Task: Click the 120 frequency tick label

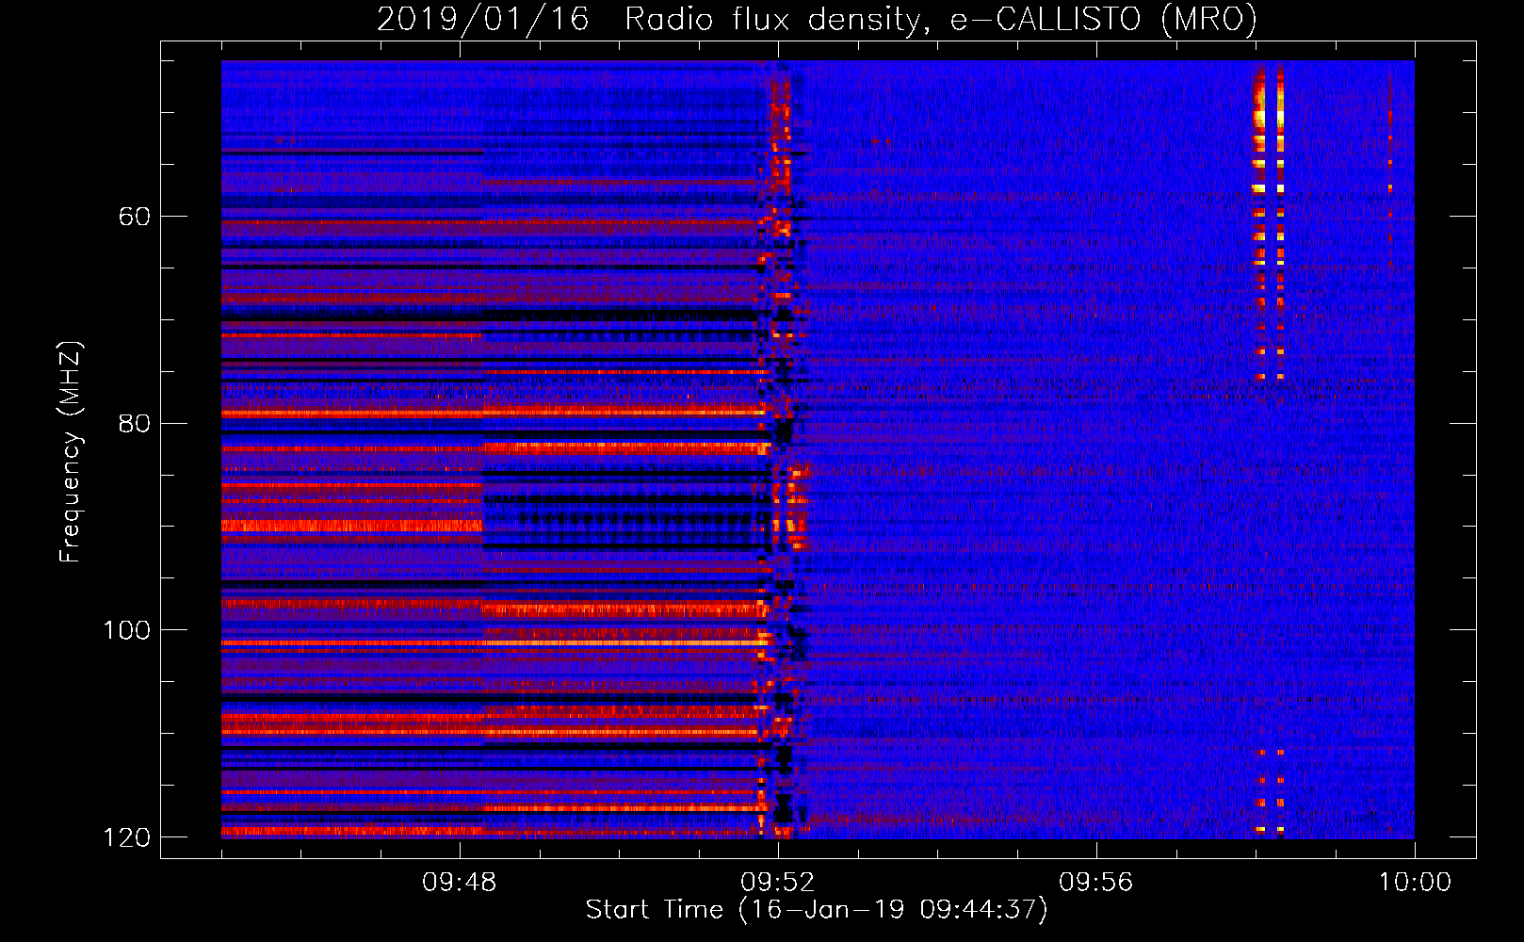Action: pos(126,837)
